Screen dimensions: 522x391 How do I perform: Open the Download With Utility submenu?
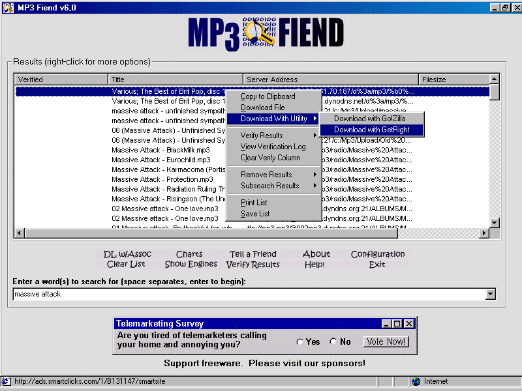(273, 119)
